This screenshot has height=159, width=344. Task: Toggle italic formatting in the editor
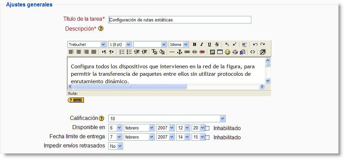pos(201,45)
